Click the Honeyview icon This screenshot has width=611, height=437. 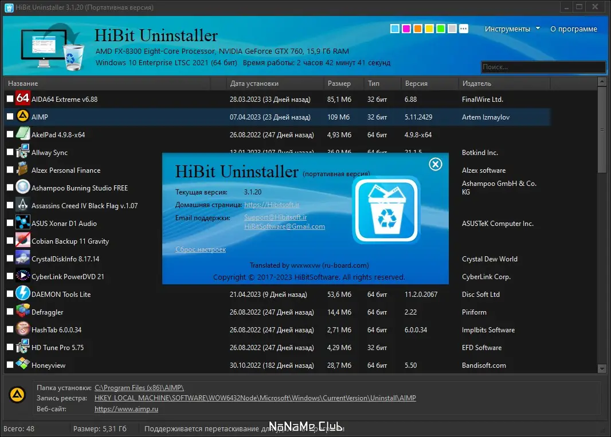pyautogui.click(x=22, y=364)
